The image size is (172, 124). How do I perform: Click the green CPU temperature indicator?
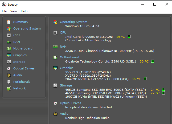point(129,36)
